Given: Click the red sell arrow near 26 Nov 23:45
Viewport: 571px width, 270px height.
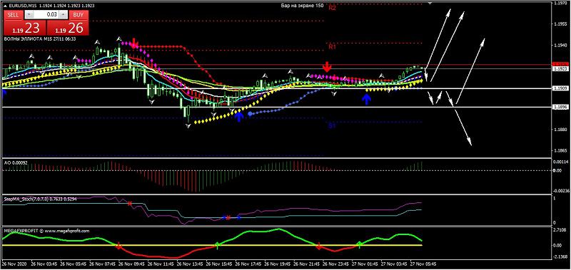Looking at the screenshot, I should [x=327, y=67].
